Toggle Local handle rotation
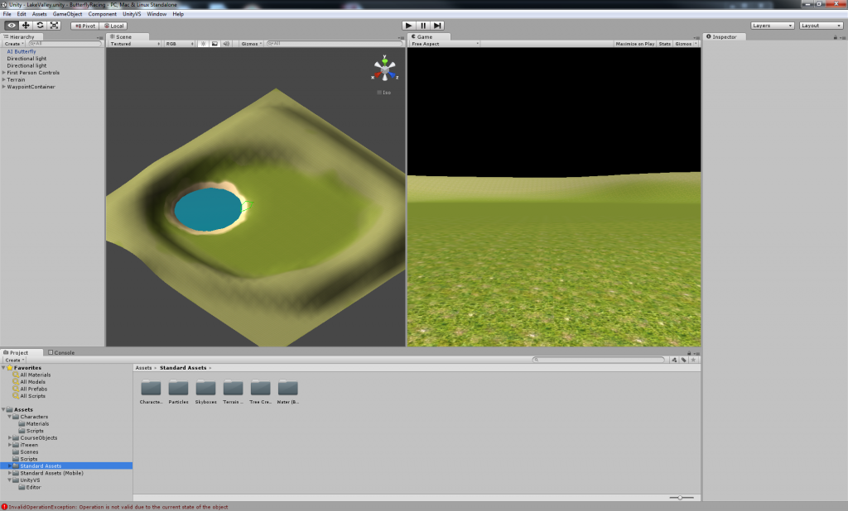The image size is (848, 511). click(113, 26)
